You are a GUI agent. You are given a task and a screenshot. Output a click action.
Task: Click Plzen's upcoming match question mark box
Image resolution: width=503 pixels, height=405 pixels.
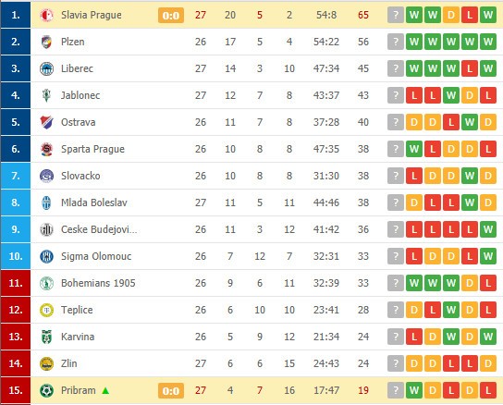pyautogui.click(x=396, y=42)
